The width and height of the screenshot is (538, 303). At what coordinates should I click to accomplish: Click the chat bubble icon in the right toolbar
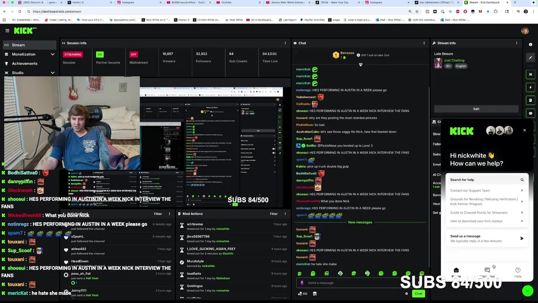tap(530, 113)
